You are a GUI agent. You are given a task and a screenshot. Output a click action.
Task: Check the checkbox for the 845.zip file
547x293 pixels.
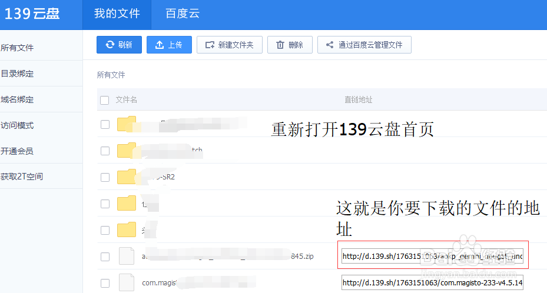coord(105,257)
